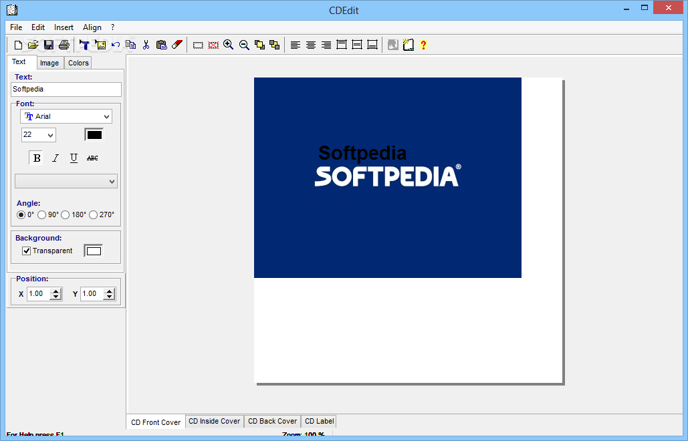Align objects right
This screenshot has height=441, width=688.
(326, 45)
